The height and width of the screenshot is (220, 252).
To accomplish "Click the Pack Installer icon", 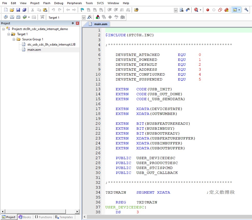I will (x=123, y=17).
